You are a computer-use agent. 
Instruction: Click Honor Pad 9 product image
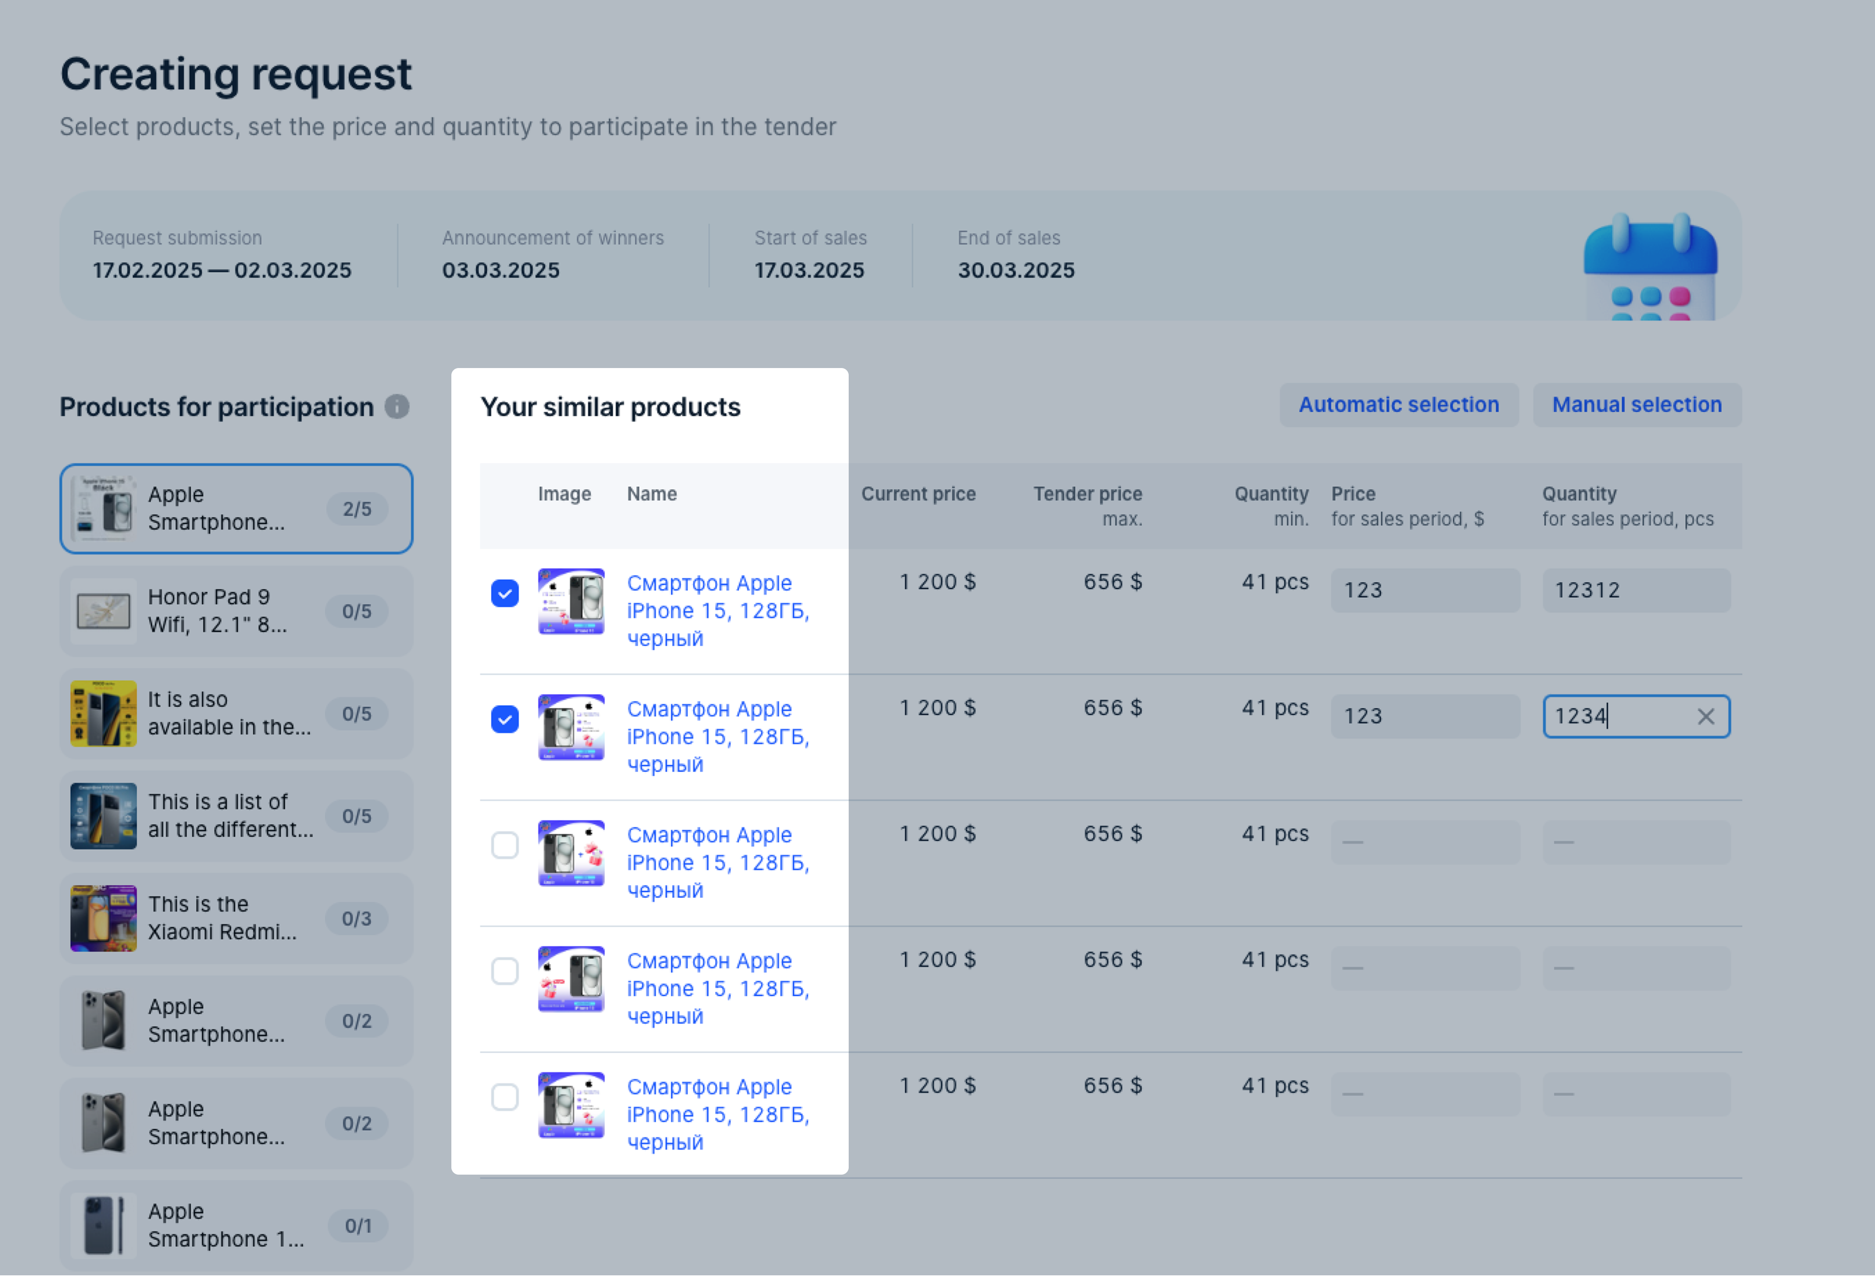pos(103,612)
